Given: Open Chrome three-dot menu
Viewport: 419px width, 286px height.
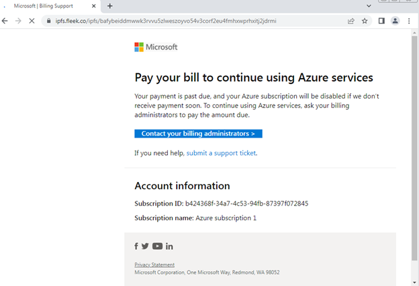Looking at the screenshot, I should tap(410, 21).
